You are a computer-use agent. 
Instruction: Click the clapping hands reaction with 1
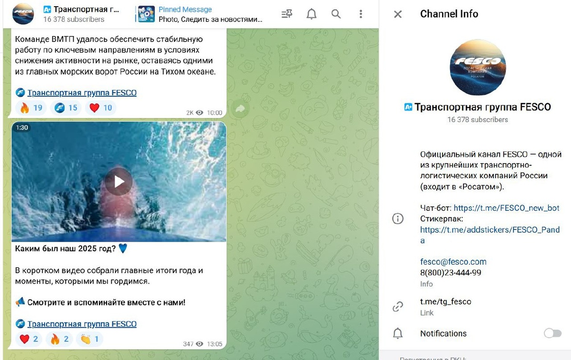coord(90,339)
